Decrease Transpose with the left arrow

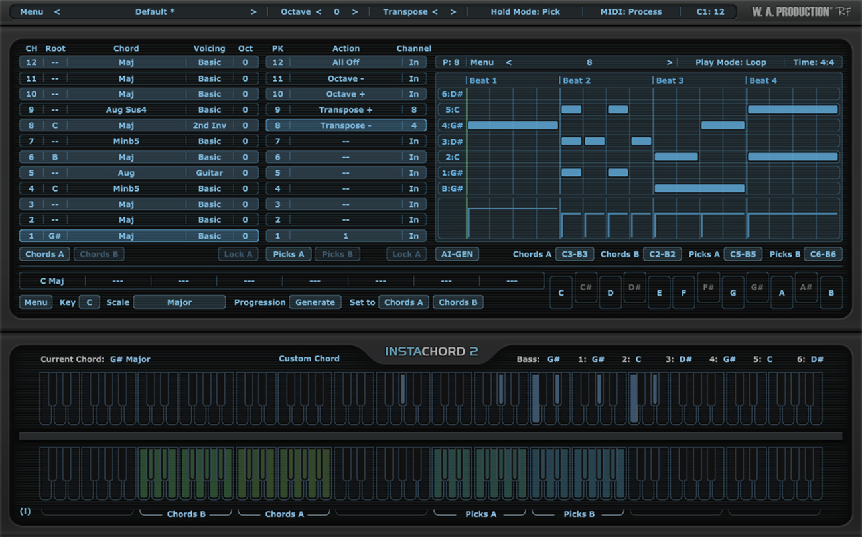[435, 12]
